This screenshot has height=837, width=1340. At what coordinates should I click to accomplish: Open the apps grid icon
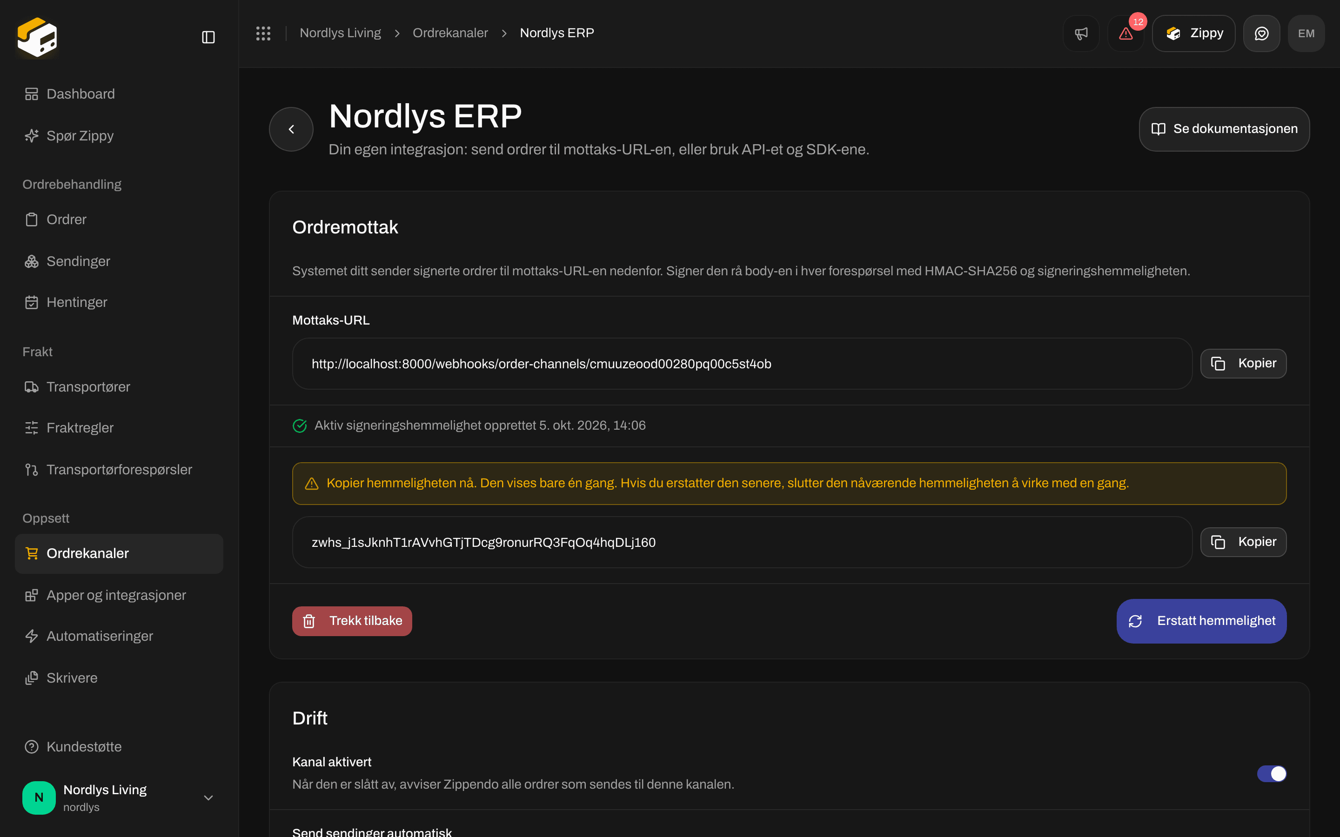(x=263, y=33)
